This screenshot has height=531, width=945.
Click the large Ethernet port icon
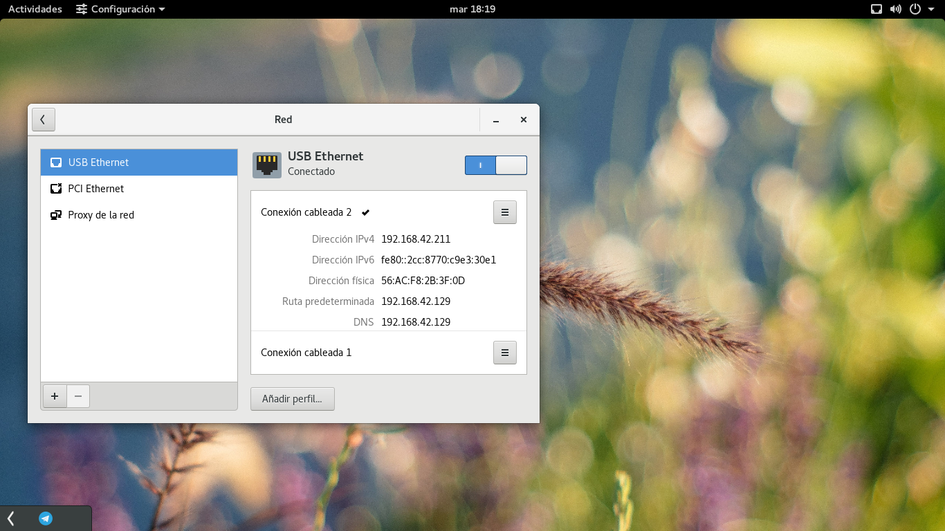(x=267, y=165)
